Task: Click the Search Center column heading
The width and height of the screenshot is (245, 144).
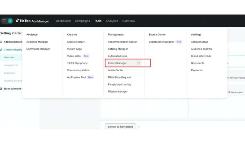Action: [x=157, y=35]
